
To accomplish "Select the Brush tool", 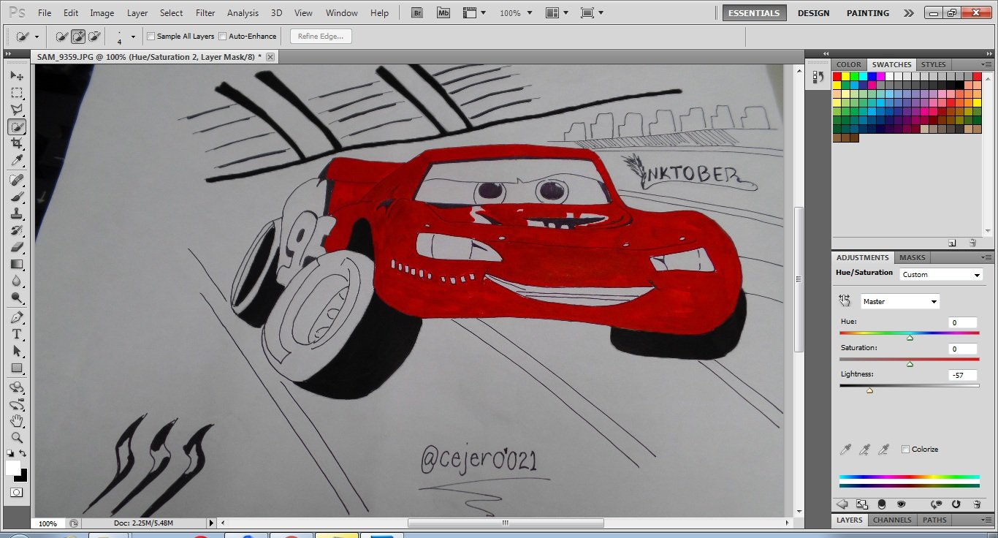I will coord(17,197).
